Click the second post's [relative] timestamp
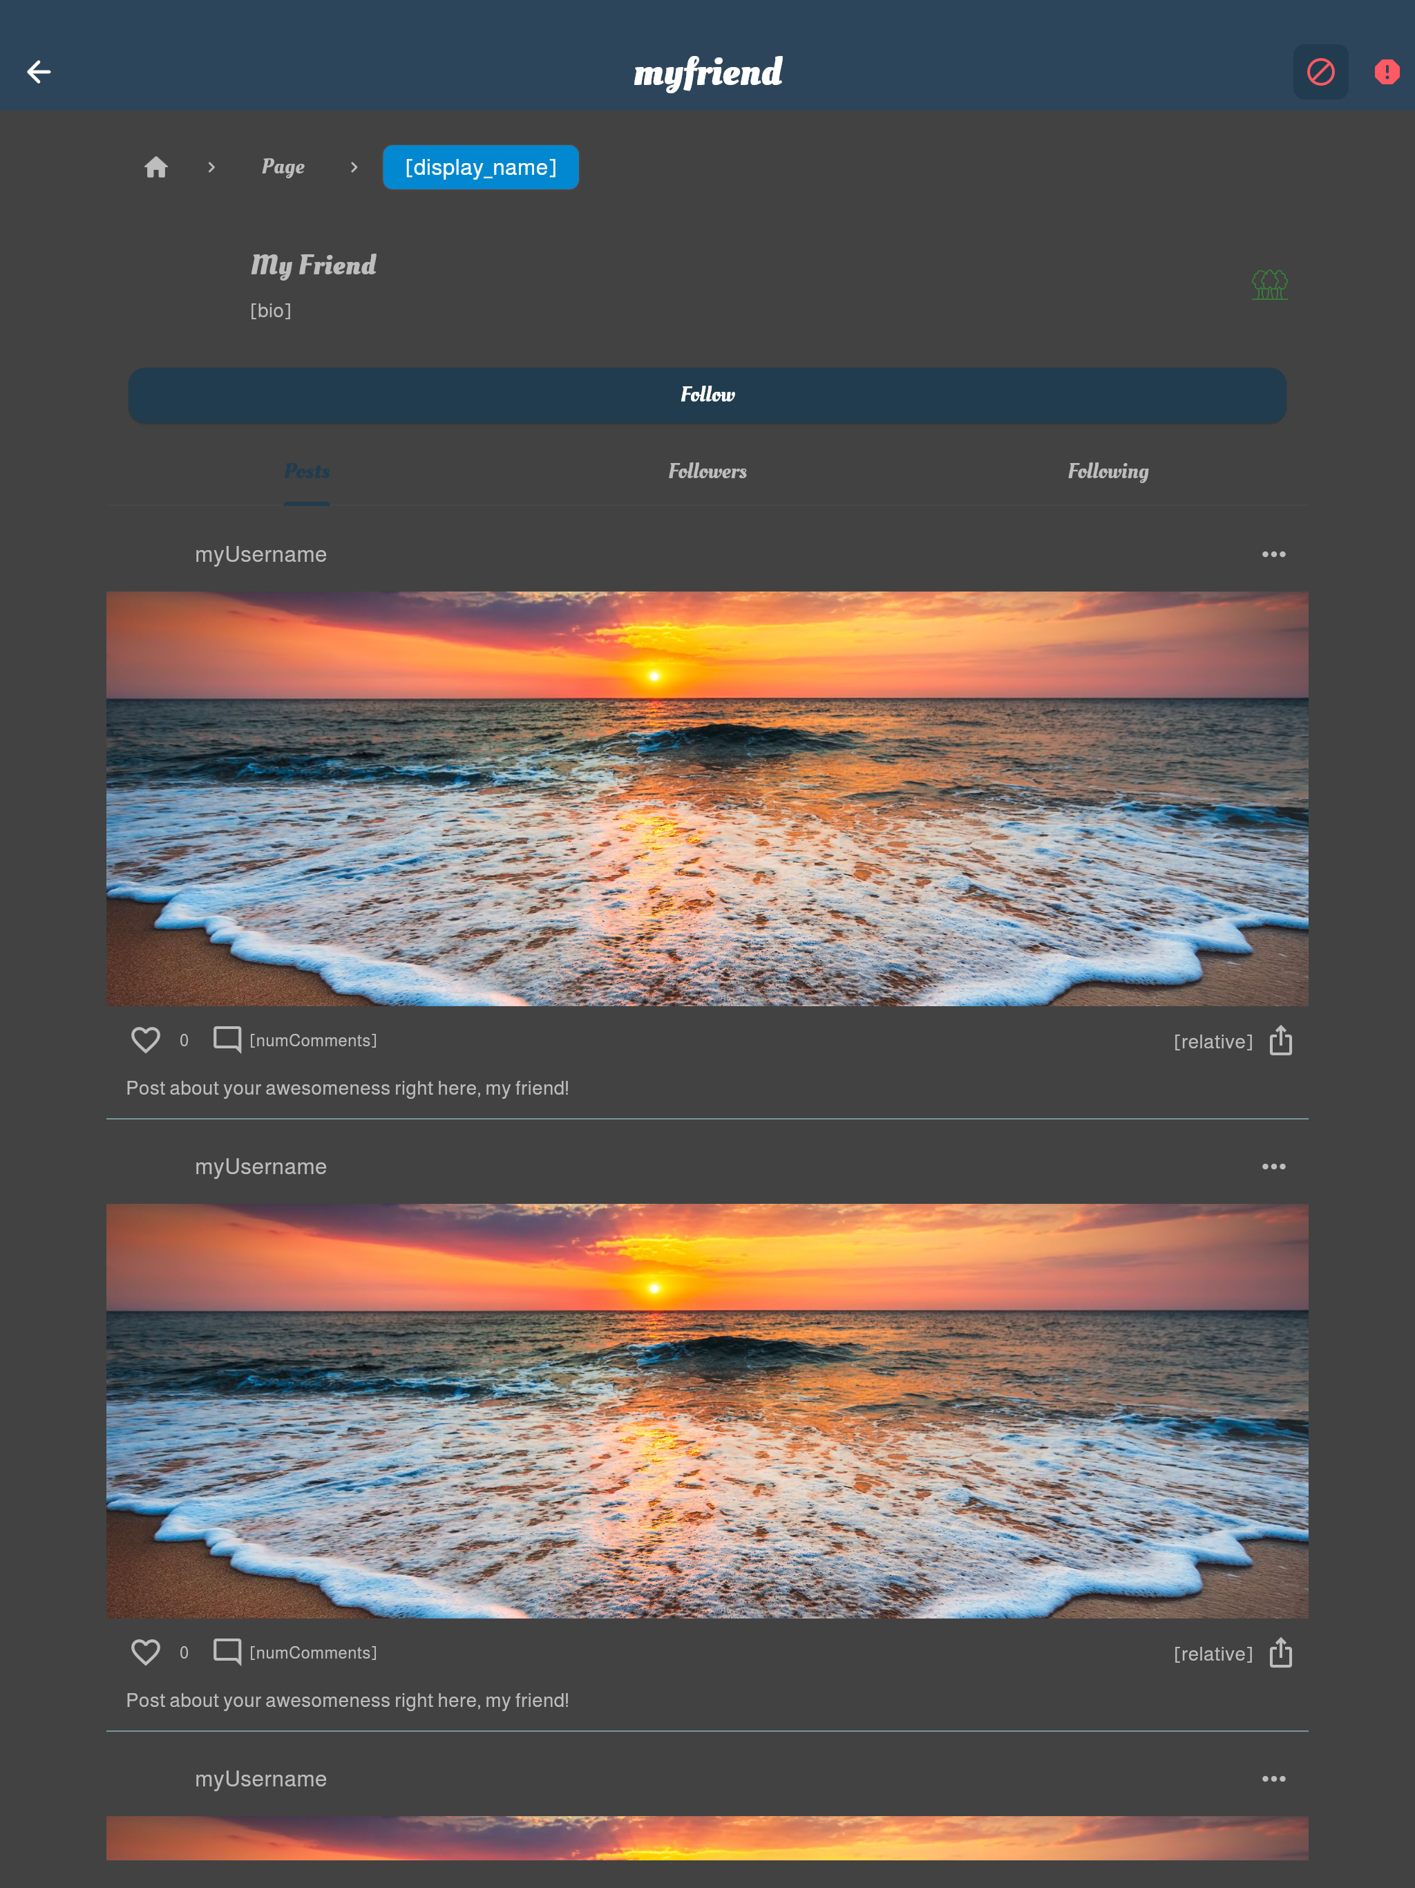 1213,1653
